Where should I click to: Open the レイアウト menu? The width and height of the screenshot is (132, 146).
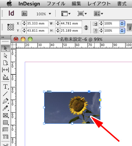point(99,4)
